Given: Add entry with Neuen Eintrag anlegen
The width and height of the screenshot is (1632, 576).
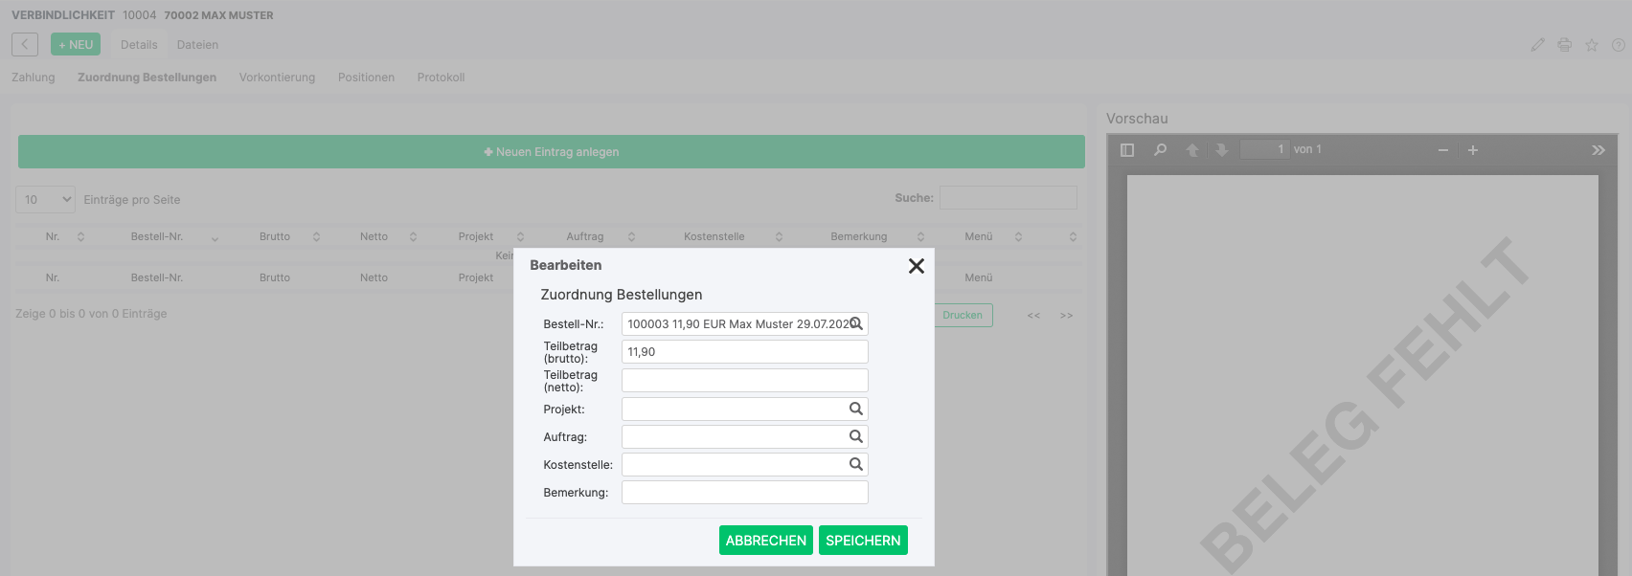Looking at the screenshot, I should point(552,152).
